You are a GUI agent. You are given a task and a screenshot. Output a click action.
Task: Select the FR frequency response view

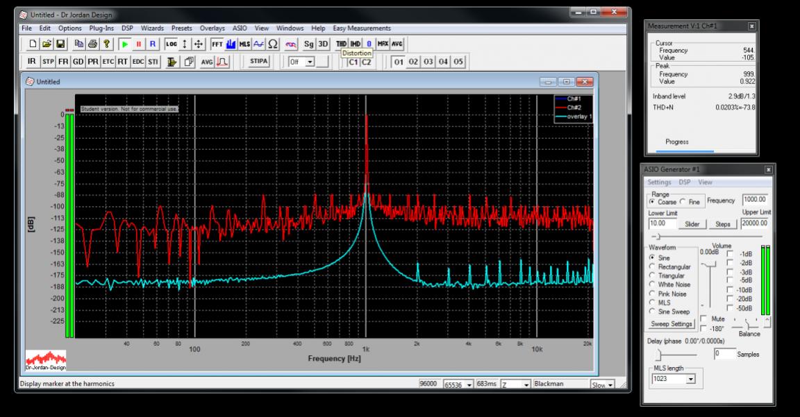[63, 62]
